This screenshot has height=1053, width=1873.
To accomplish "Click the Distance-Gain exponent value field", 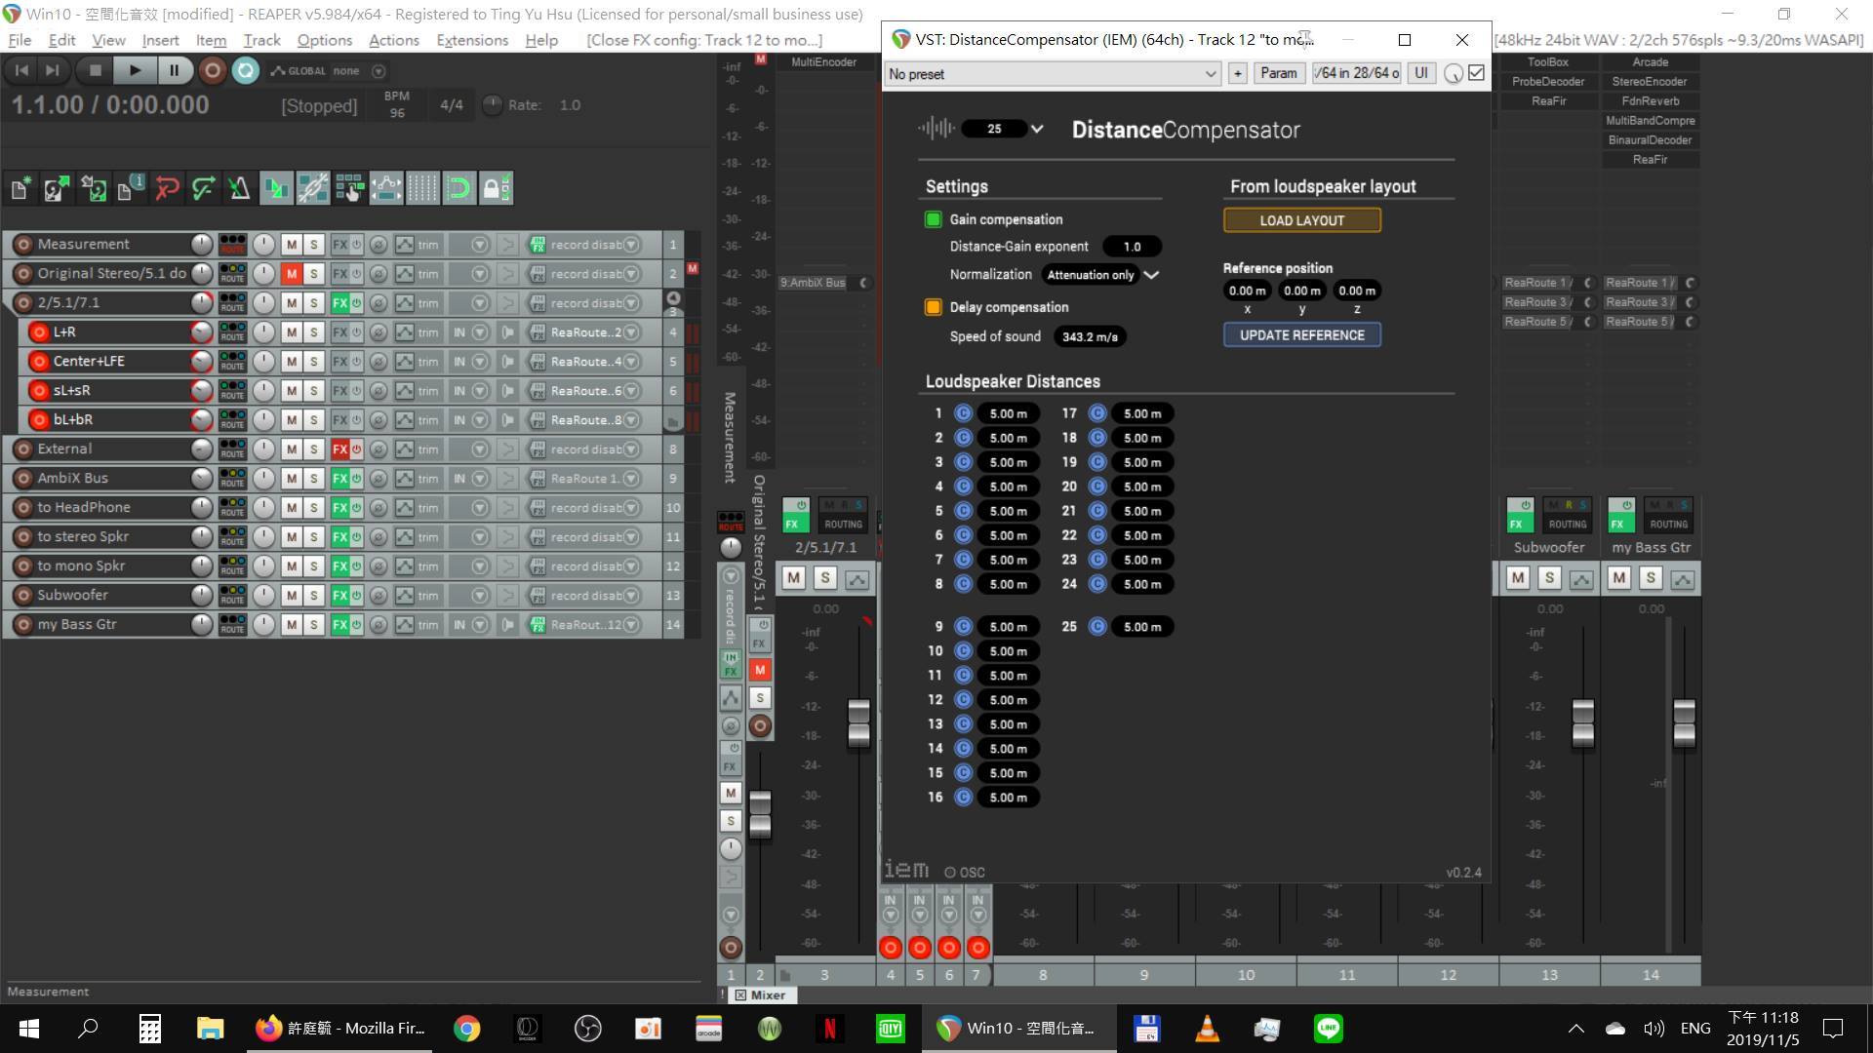I will click(1132, 247).
